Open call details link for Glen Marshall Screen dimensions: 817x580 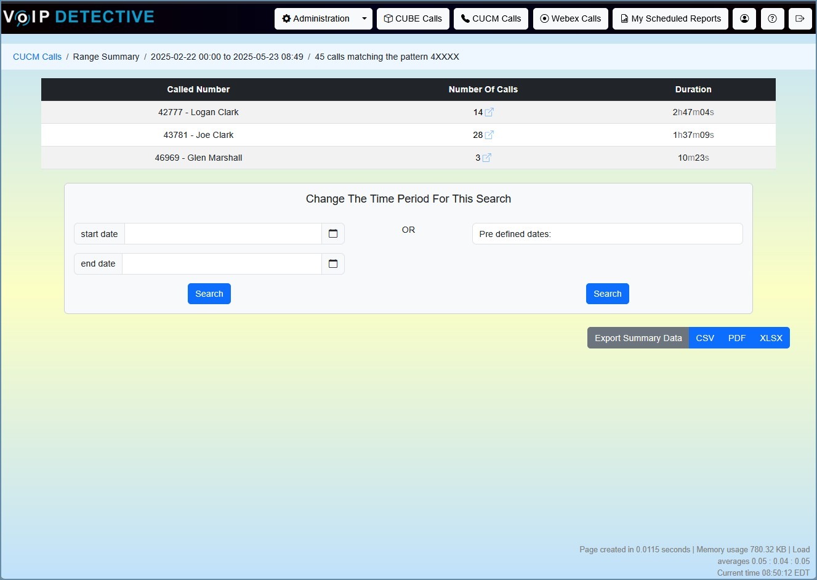pyautogui.click(x=486, y=158)
